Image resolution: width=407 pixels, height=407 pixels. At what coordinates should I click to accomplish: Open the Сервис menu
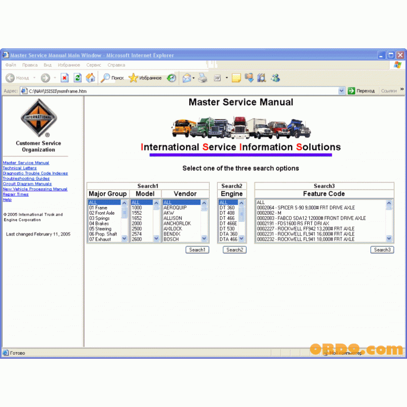94,65
